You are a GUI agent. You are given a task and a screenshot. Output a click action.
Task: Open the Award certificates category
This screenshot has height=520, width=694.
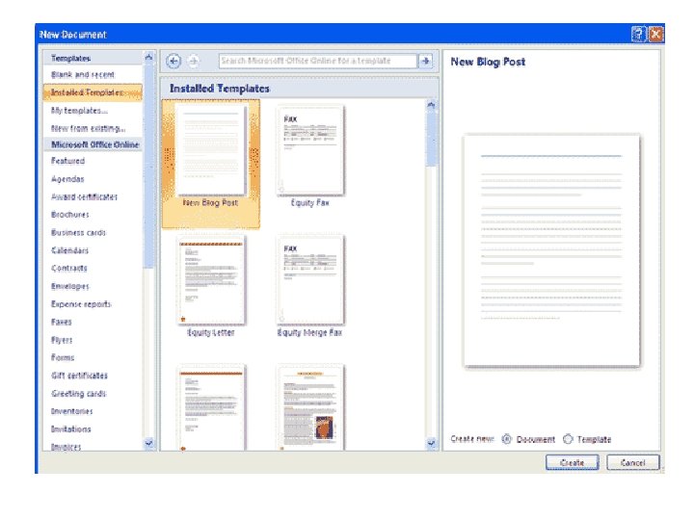pos(84,196)
